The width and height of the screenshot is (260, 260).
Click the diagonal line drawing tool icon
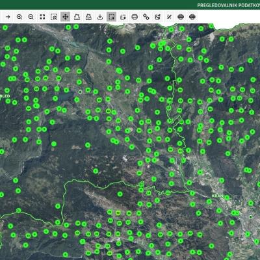[x=169, y=17]
